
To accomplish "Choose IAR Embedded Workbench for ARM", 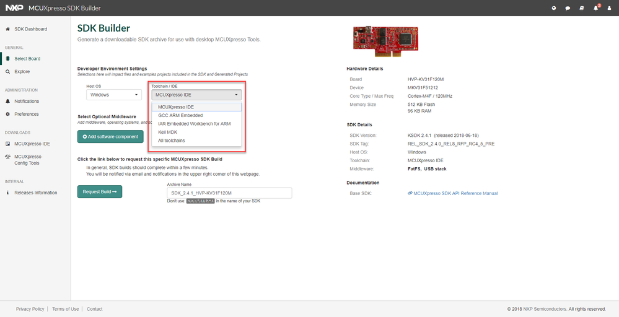I will 196,124.
